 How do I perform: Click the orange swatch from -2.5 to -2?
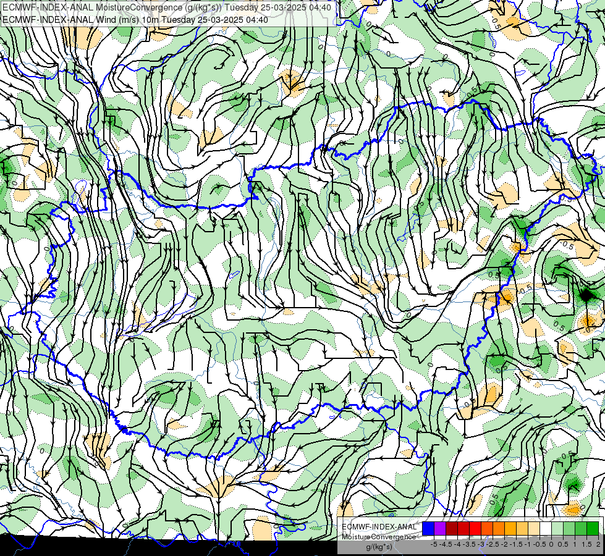pos(499,529)
